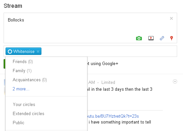Add a photo with the green camera icon
The image size is (183, 131).
(x=139, y=38)
